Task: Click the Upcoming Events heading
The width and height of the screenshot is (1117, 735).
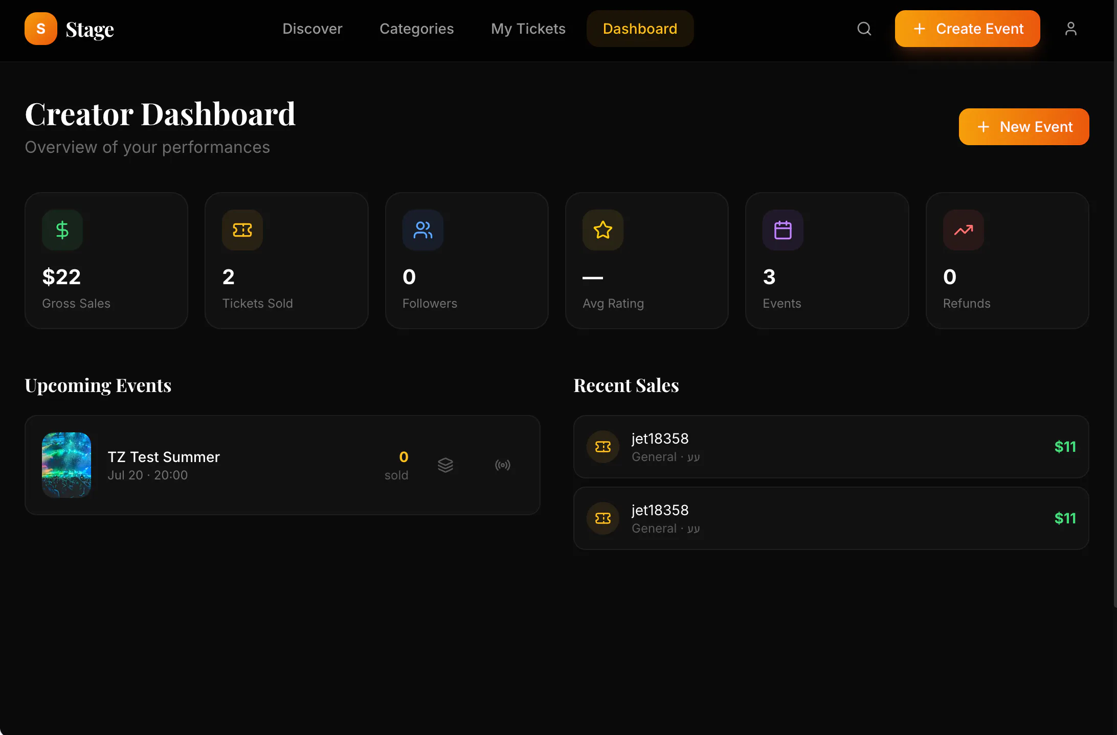Action: pos(98,385)
